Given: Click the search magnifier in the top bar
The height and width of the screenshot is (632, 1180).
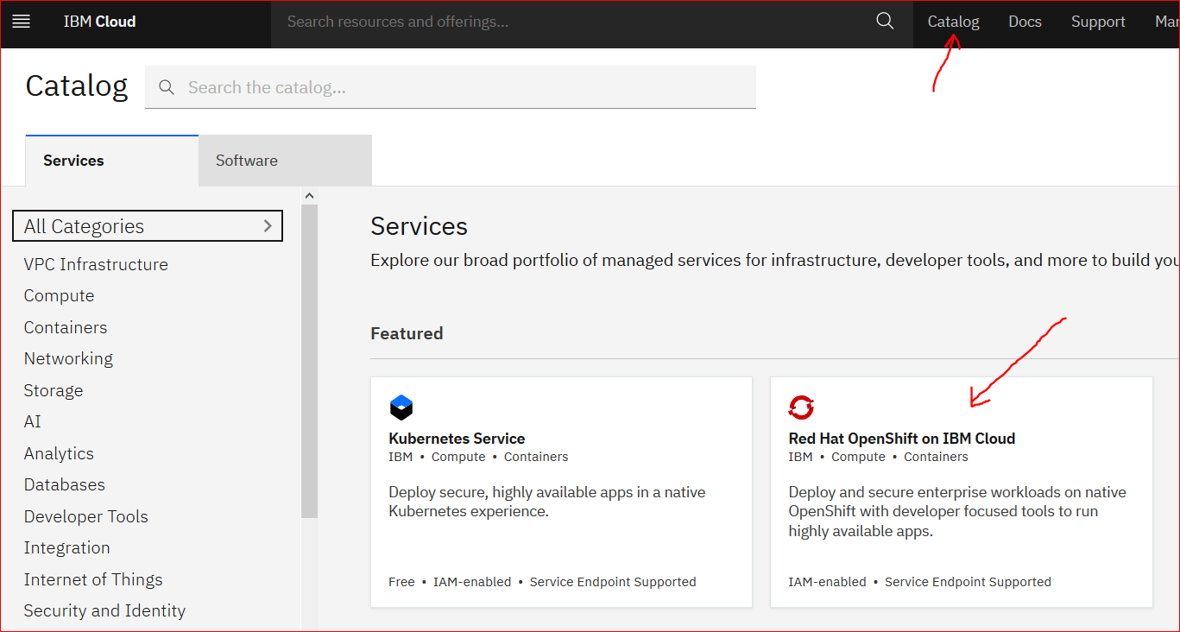Looking at the screenshot, I should (x=884, y=20).
